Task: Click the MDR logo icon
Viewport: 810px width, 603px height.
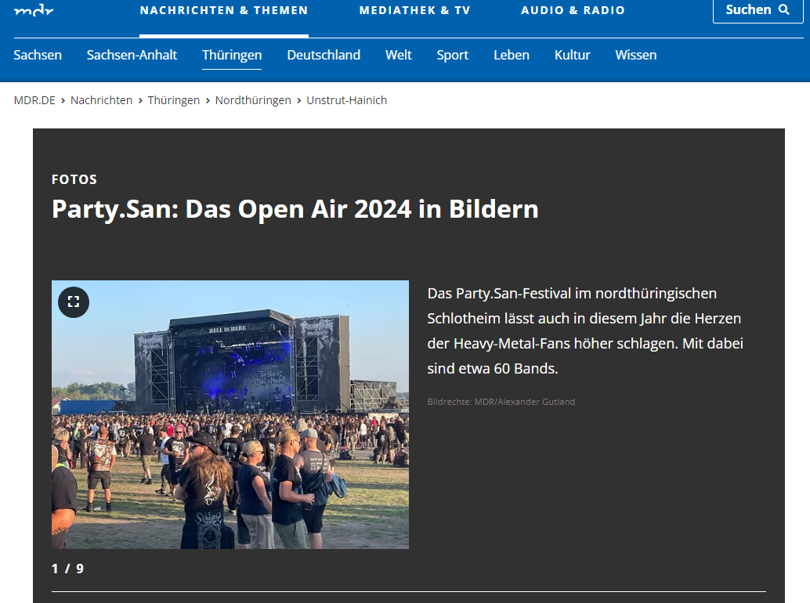Action: [x=34, y=9]
